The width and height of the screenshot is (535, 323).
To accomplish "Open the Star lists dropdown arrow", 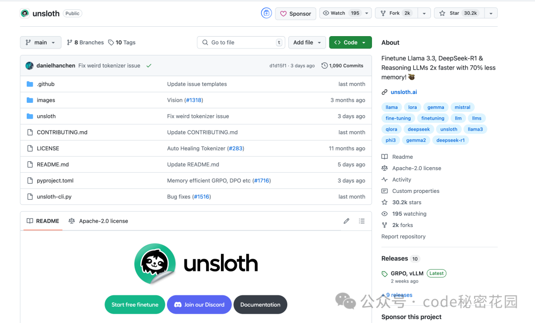I will (491, 13).
